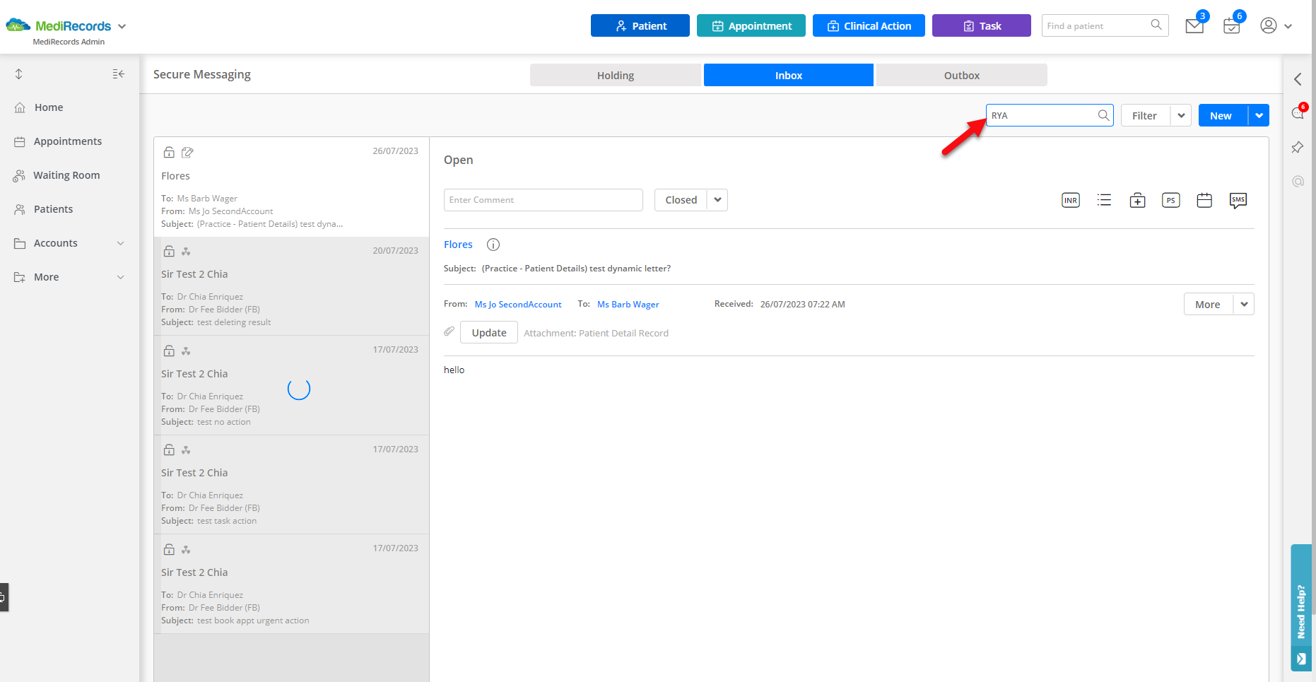Image resolution: width=1316 pixels, height=682 pixels.
Task: Open the Ms Barb Wager recipient link
Action: coord(628,305)
